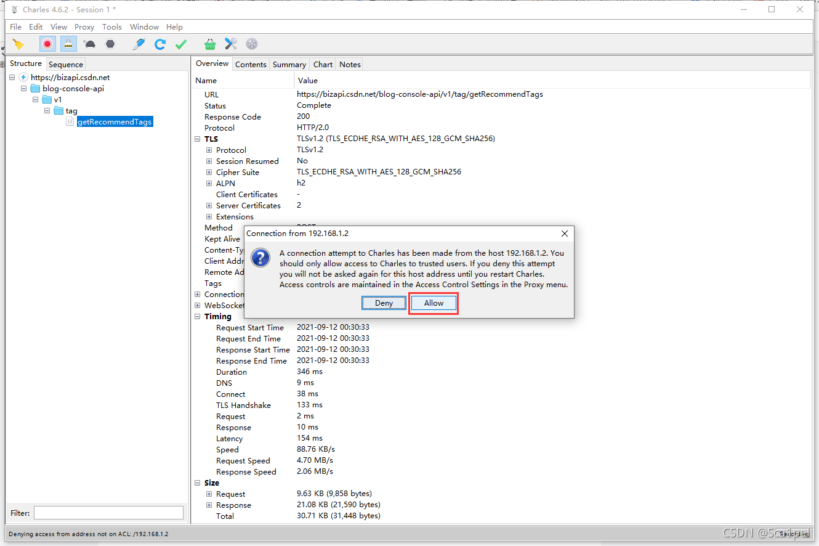The image size is (819, 546).
Task: Click into the Filter input field
Action: click(108, 513)
